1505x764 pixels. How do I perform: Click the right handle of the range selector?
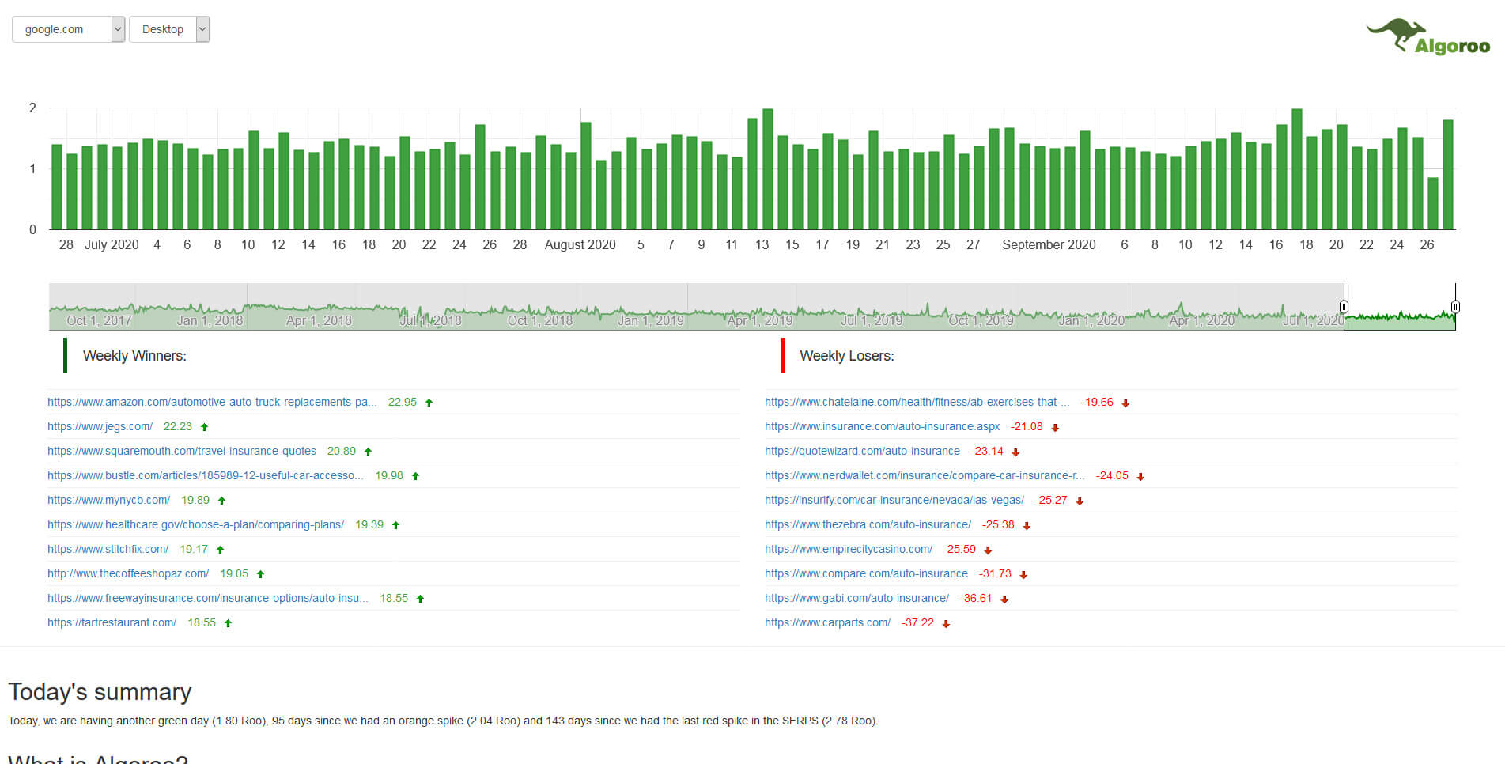tap(1455, 306)
